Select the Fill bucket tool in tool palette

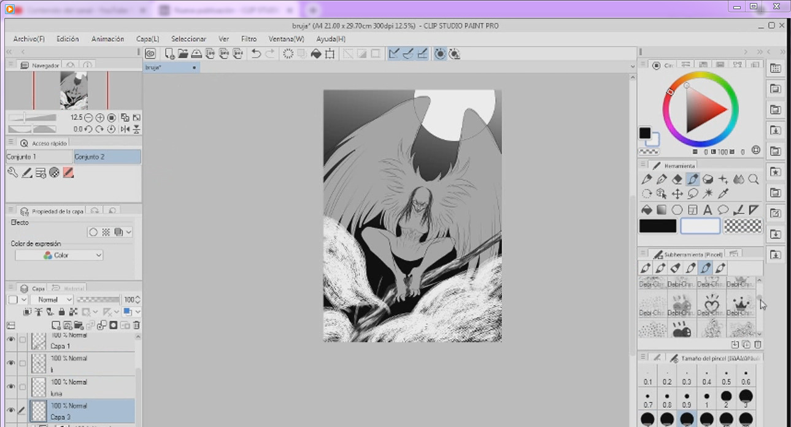(646, 210)
